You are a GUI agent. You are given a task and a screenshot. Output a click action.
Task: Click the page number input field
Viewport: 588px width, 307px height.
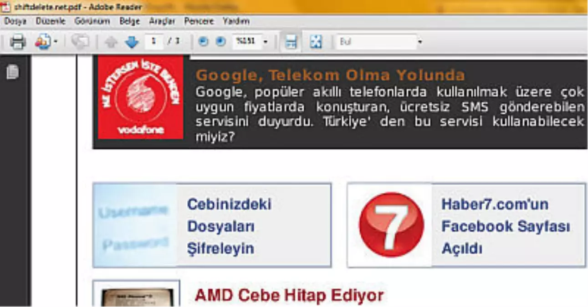(x=154, y=42)
